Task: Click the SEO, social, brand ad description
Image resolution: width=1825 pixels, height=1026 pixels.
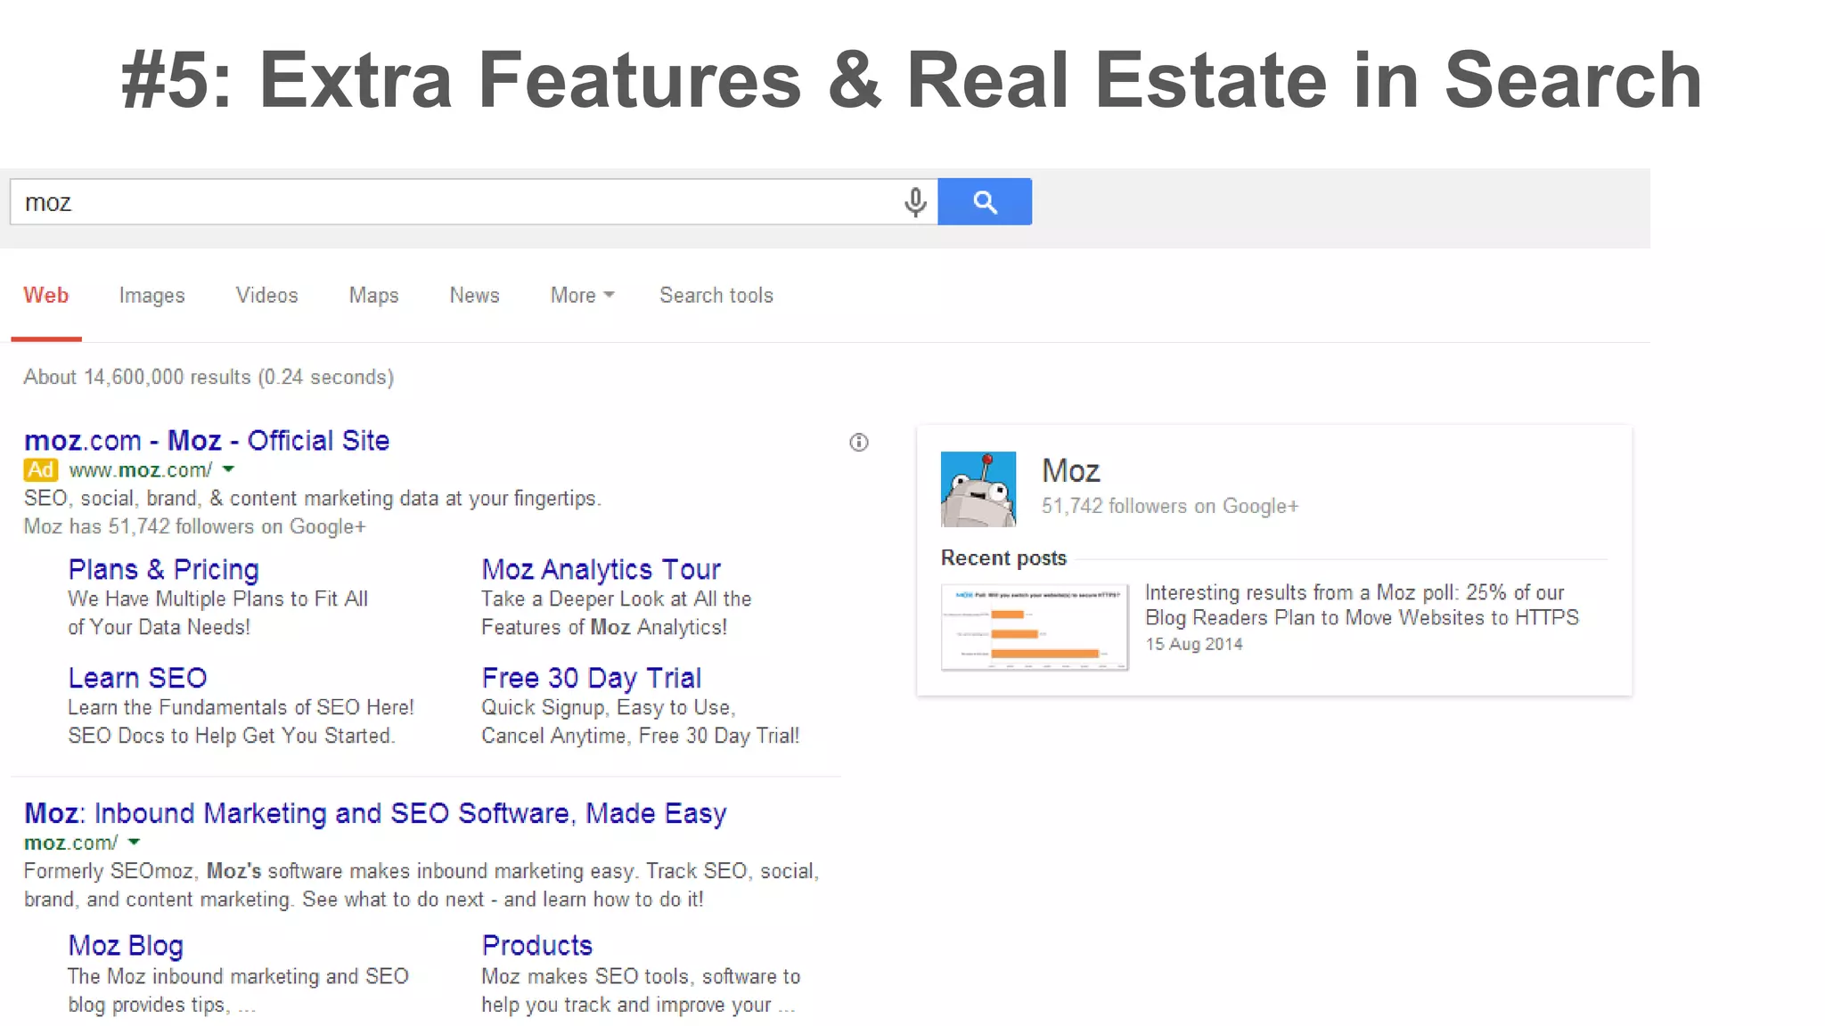Action: click(313, 498)
